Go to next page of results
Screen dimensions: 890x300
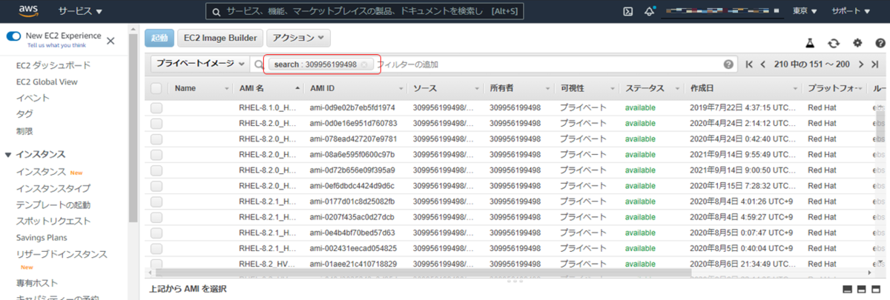point(861,64)
